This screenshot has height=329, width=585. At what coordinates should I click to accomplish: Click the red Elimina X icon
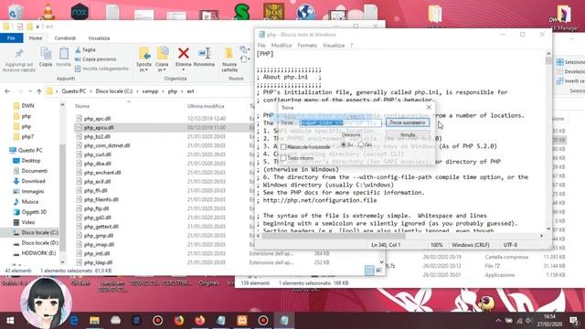point(183,53)
